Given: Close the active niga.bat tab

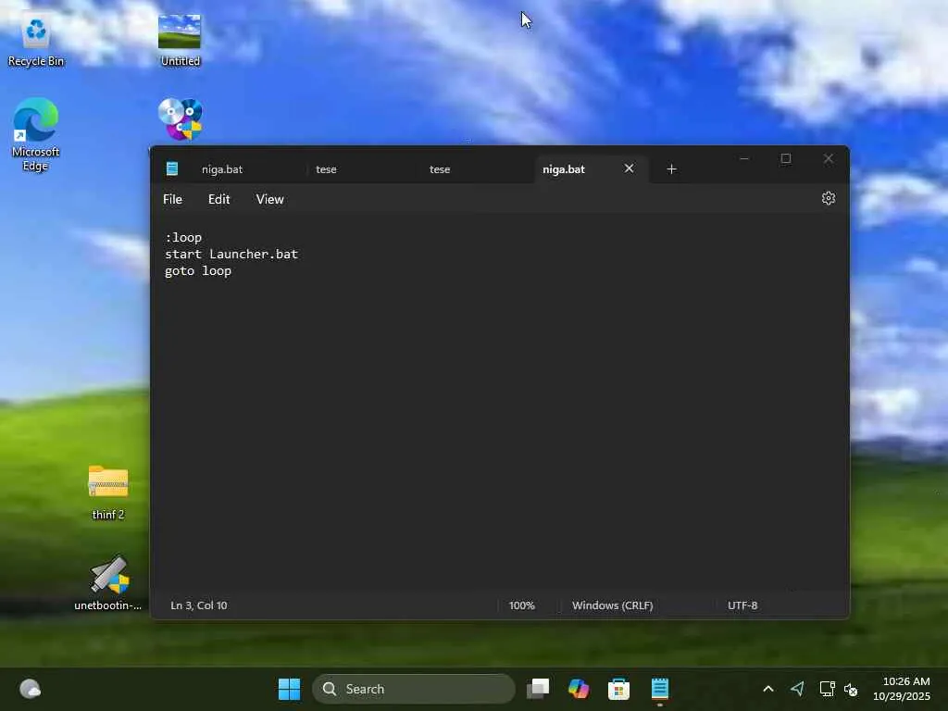Looking at the screenshot, I should [629, 168].
